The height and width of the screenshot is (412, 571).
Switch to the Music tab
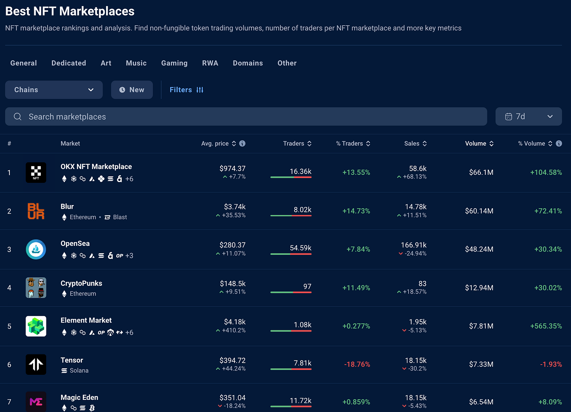[x=136, y=63]
